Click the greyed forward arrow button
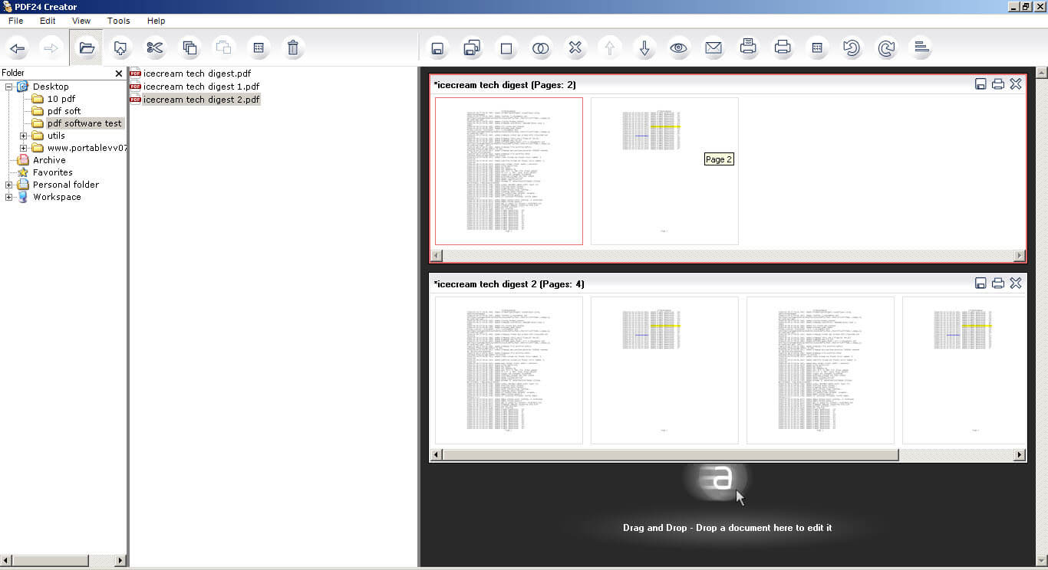 coord(51,48)
